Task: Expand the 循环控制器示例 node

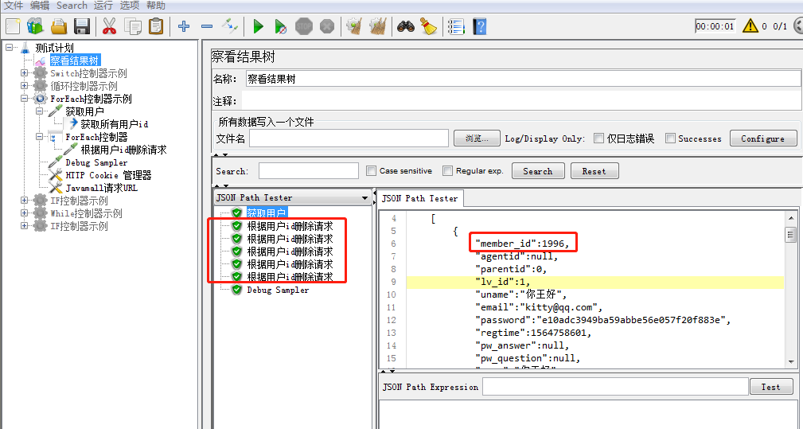Action: tap(24, 85)
